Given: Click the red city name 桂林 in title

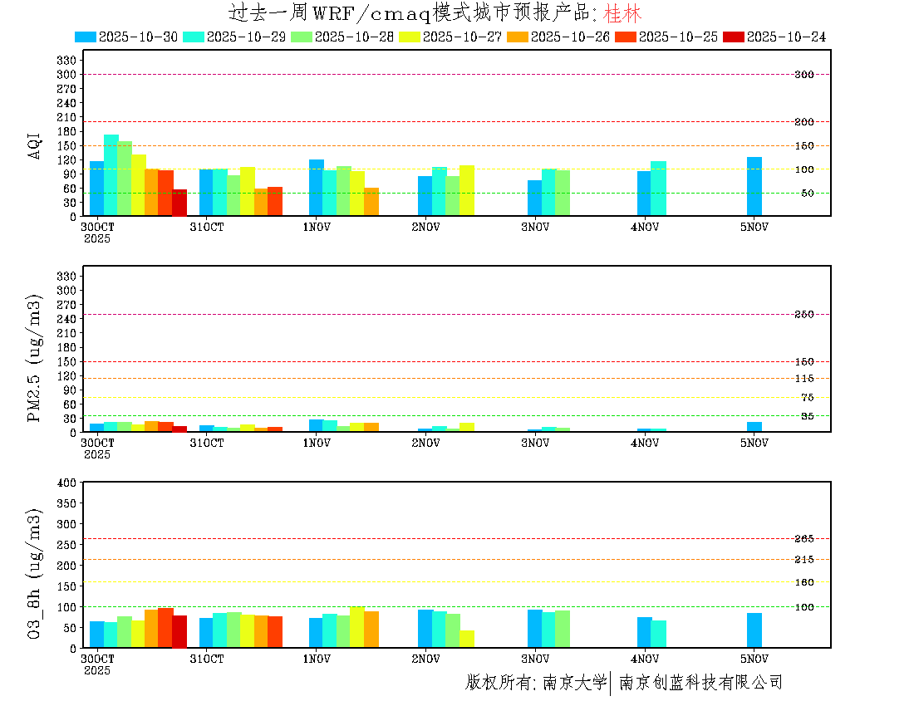Looking at the screenshot, I should pyautogui.click(x=623, y=13).
